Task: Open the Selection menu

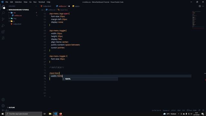Action: pos(18,2)
